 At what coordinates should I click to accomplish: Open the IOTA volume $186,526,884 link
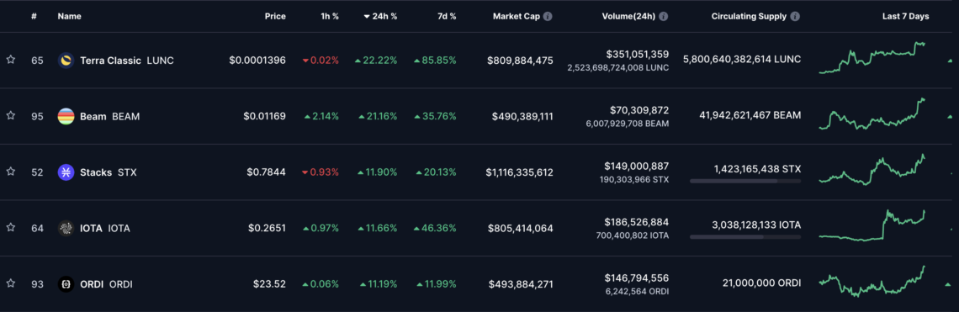click(x=636, y=222)
